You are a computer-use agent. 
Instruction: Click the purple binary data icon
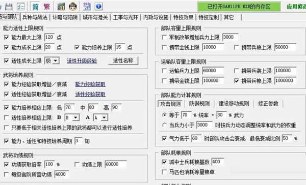[87, 7]
